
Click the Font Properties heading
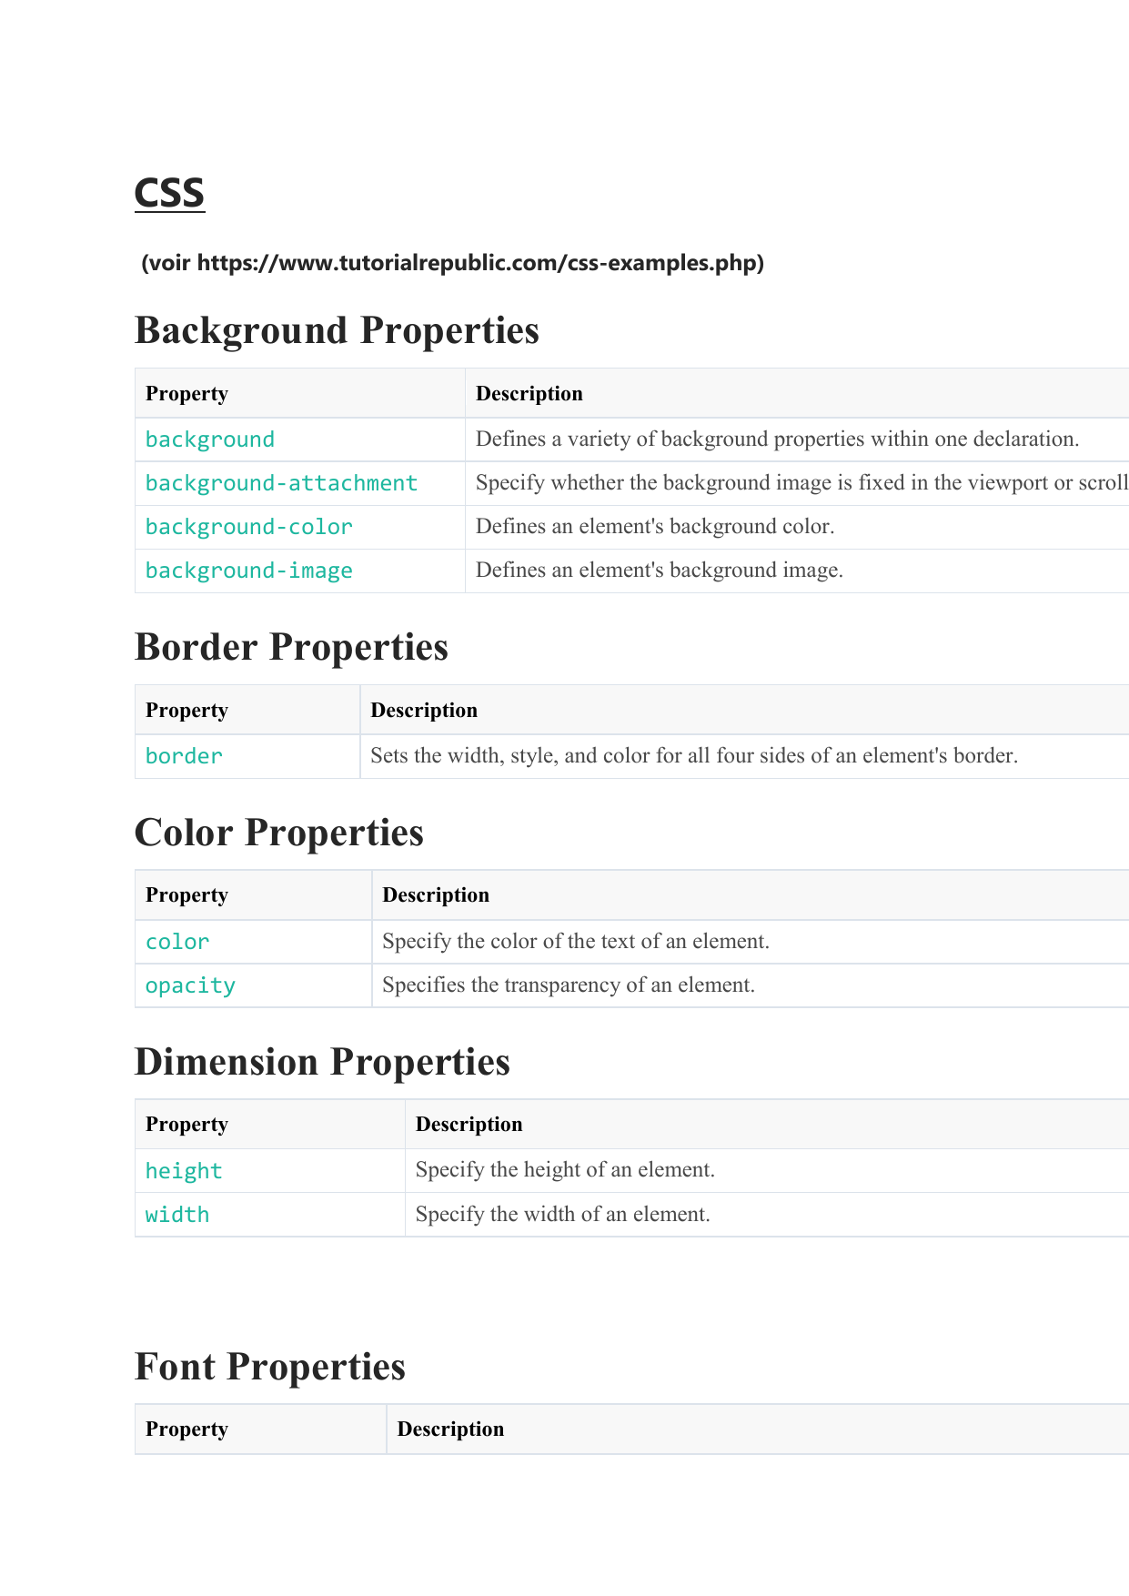269,1367
